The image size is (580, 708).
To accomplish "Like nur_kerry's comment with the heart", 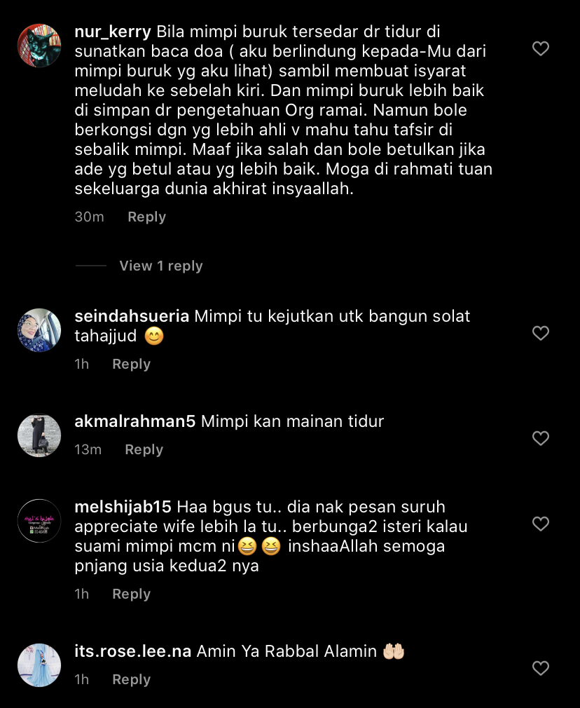I will pos(540,48).
